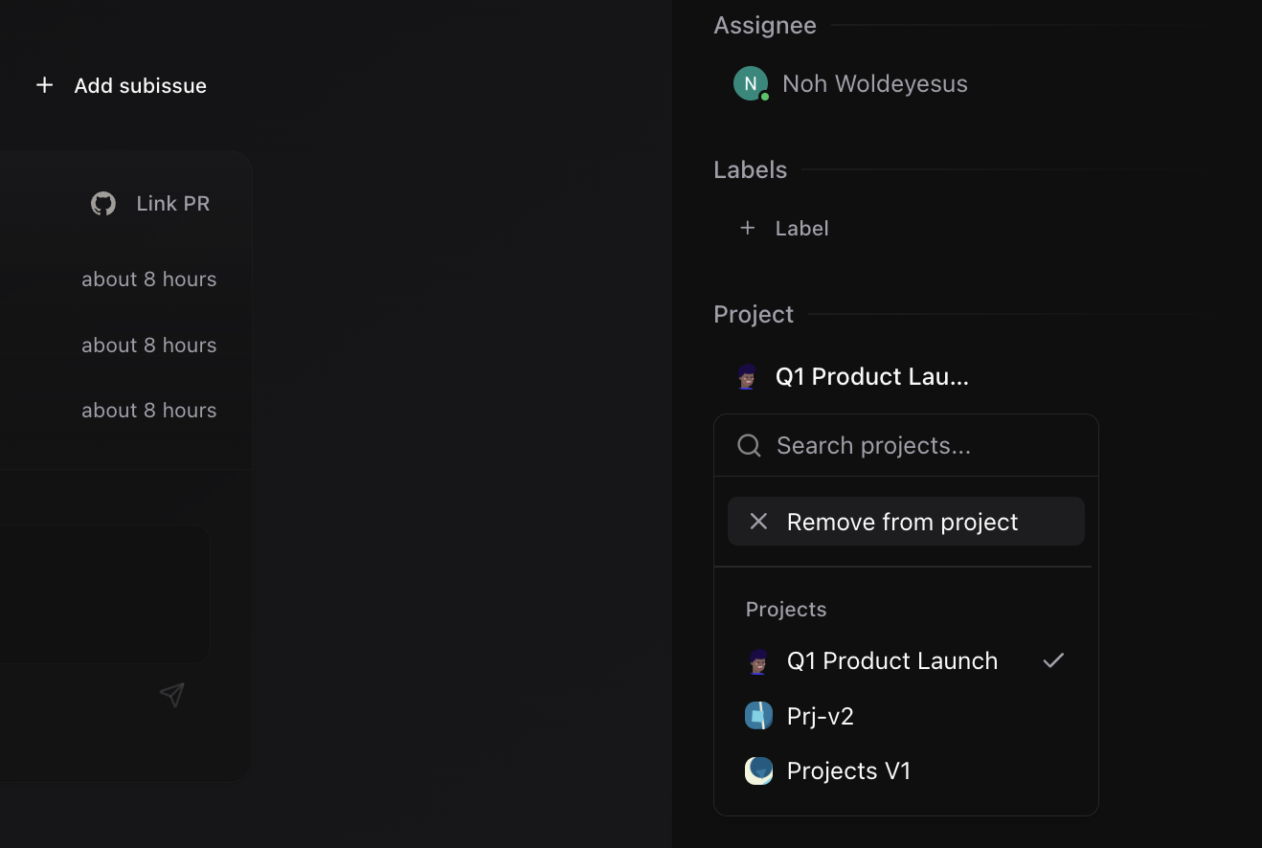Click the plus icon beside Label

click(x=747, y=228)
